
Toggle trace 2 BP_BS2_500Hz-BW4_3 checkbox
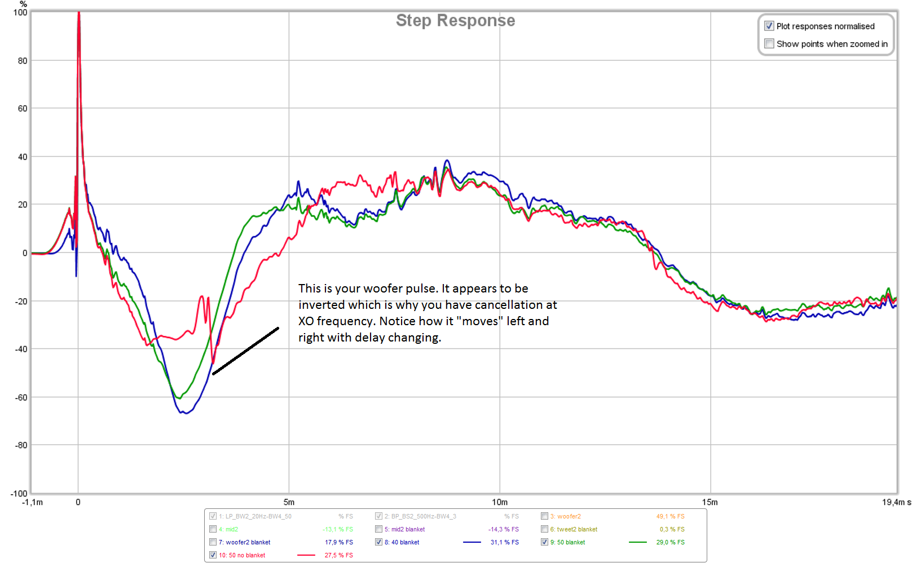(378, 516)
